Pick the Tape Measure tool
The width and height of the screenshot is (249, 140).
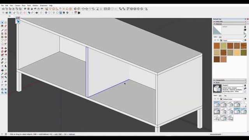pyautogui.click(x=2, y=59)
